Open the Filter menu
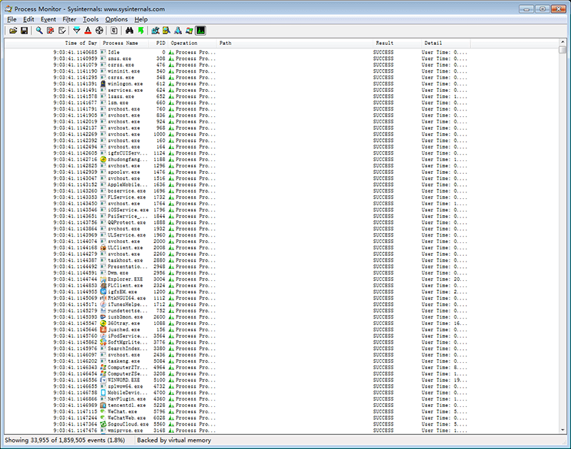Viewport: 571px width, 449px height. [69, 19]
